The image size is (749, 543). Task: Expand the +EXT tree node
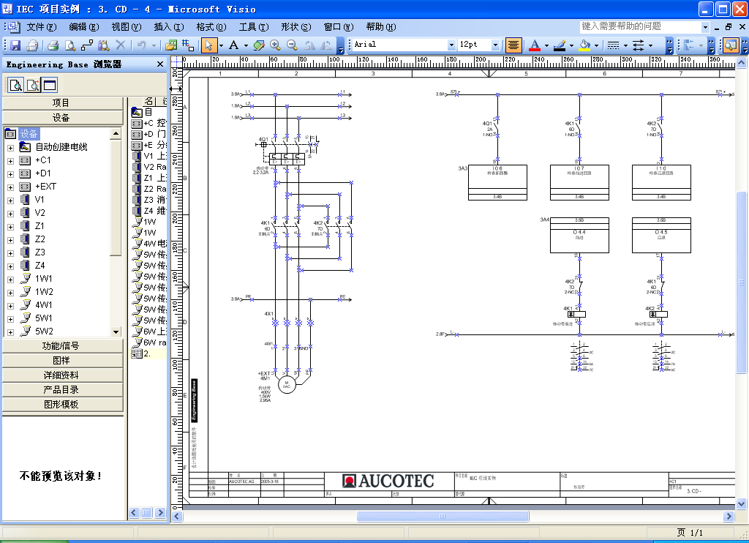click(x=10, y=187)
